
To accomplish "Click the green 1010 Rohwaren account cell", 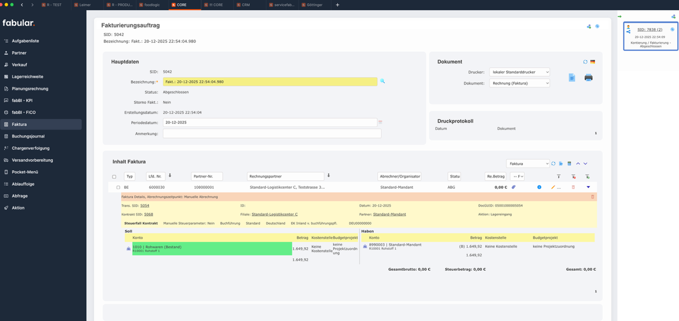I will (211, 248).
